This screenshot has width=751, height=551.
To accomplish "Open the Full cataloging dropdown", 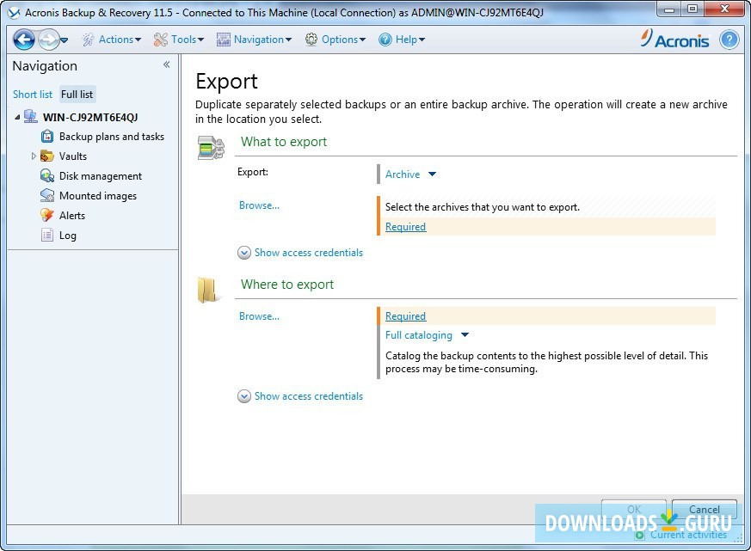I will [x=464, y=335].
